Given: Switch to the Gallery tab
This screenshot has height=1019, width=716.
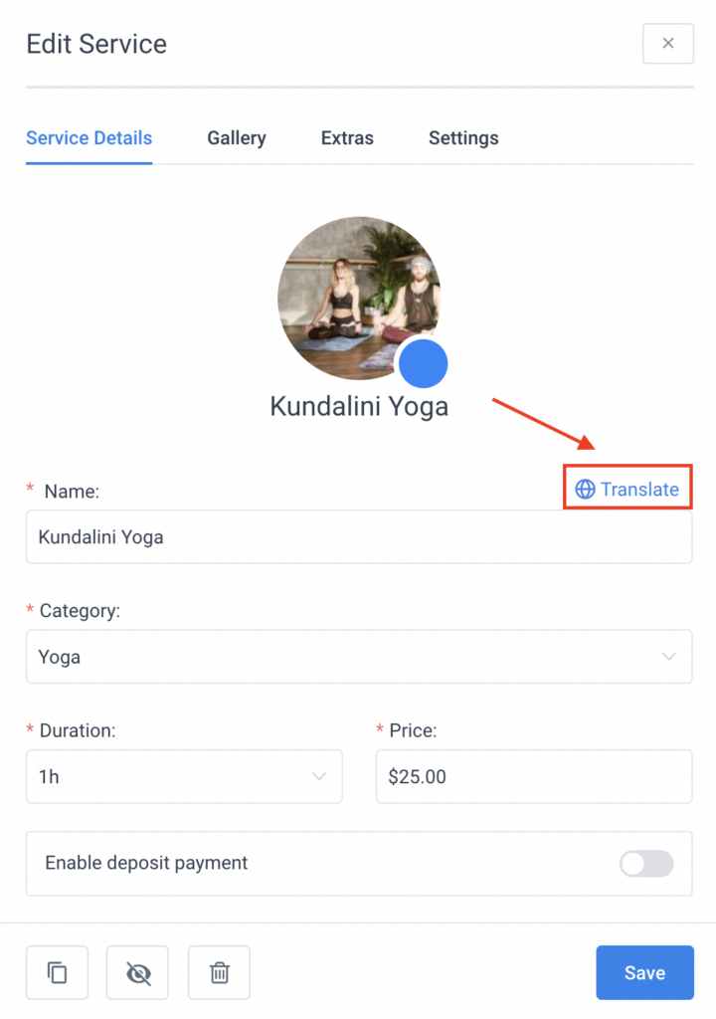Looking at the screenshot, I should coord(236,138).
